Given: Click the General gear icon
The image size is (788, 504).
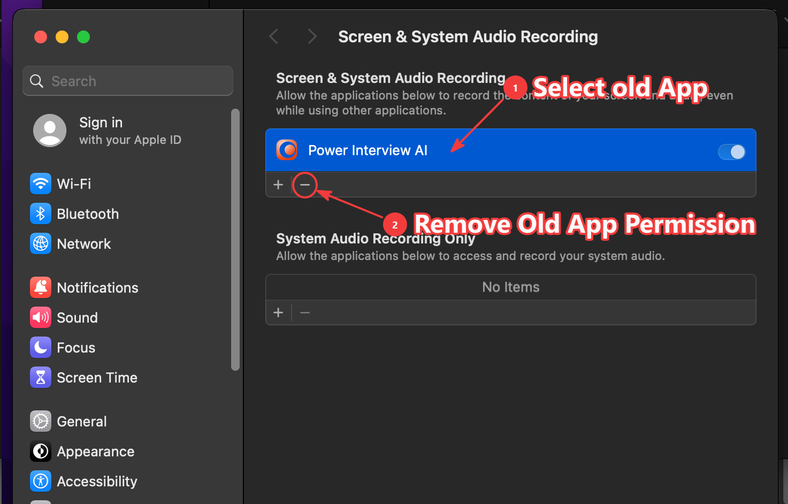Looking at the screenshot, I should pyautogui.click(x=41, y=422).
